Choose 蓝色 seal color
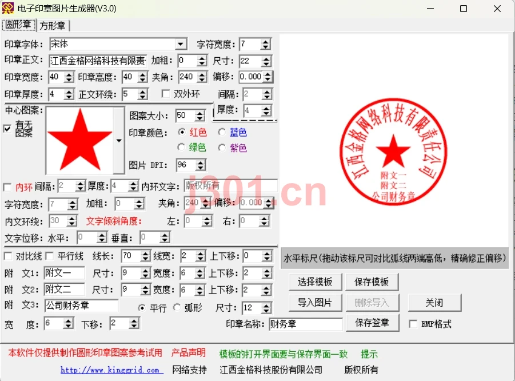 point(222,132)
